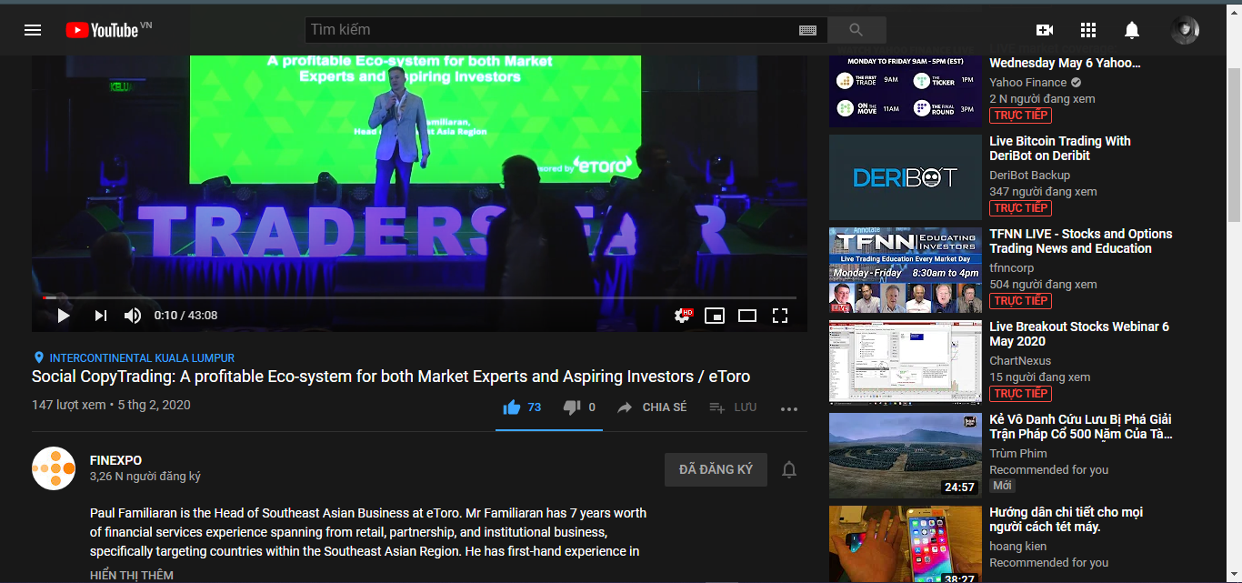
Task: Open the hamburger guide menu
Action: [33, 30]
